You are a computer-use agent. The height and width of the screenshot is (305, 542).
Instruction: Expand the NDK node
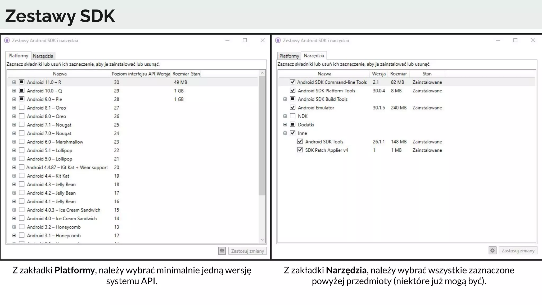(285, 116)
